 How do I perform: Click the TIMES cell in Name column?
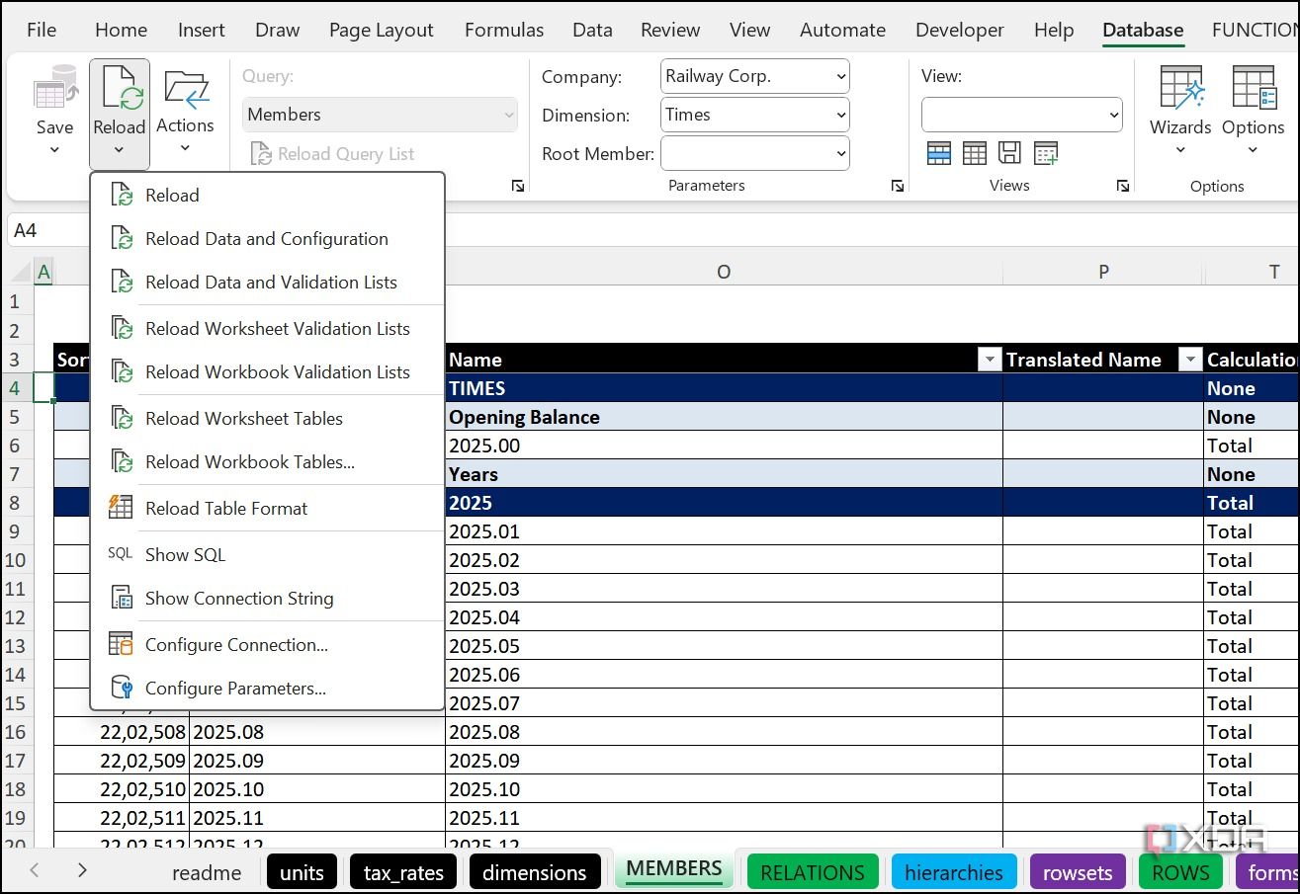[724, 388]
